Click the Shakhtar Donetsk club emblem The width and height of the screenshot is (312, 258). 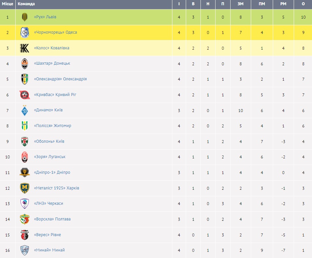pyautogui.click(x=25, y=63)
